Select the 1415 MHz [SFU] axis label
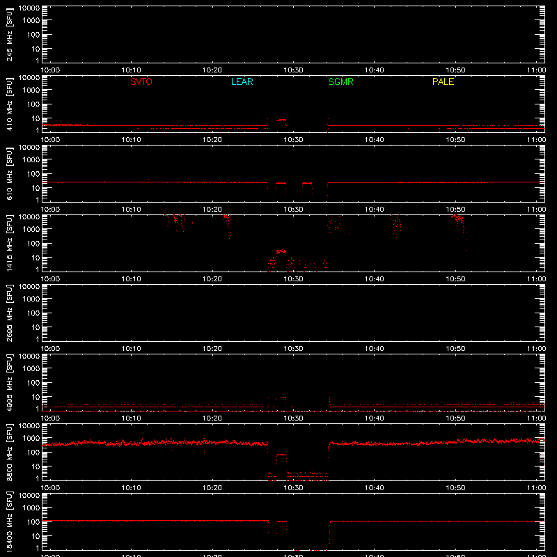The width and height of the screenshot is (557, 557). click(9, 243)
